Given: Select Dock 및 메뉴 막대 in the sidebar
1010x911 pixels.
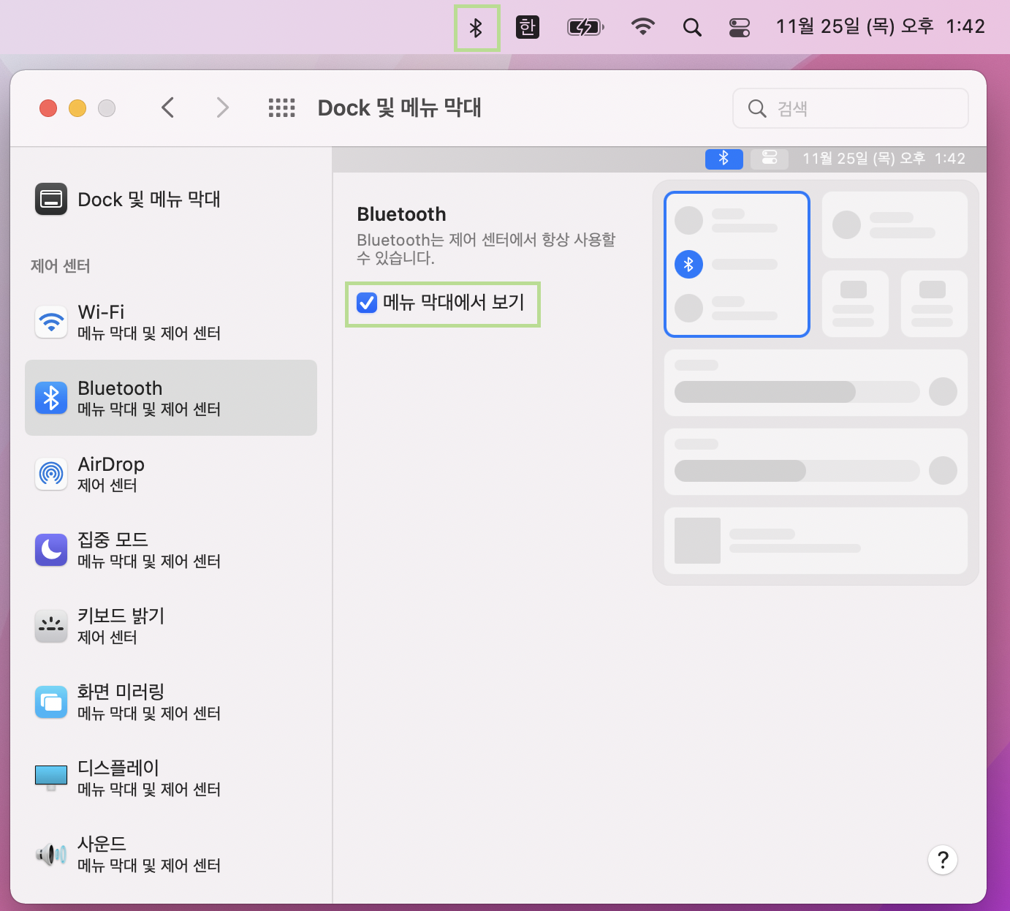Looking at the screenshot, I should point(171,199).
